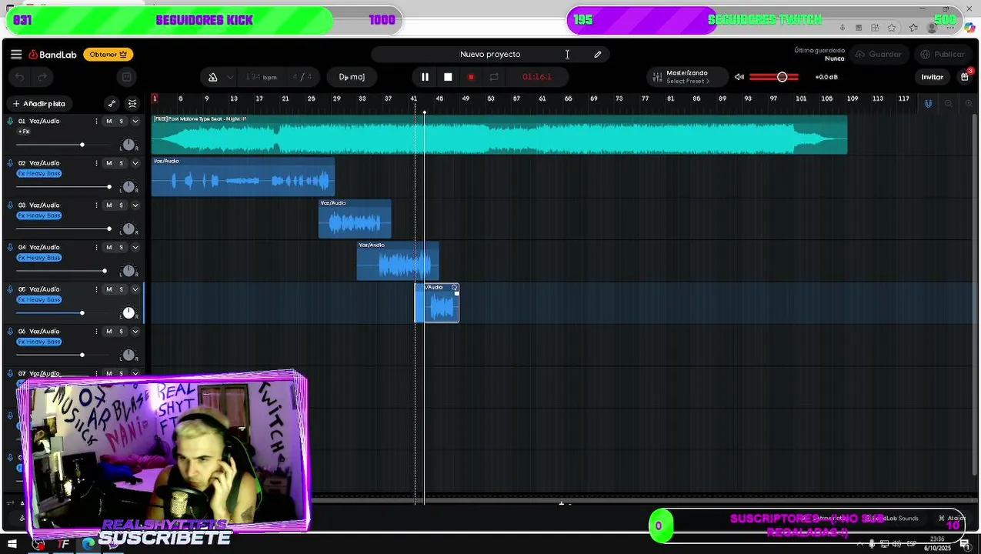981x554 pixels.
Task: Click bar 61 on the timeline ruler
Action: tap(542, 98)
